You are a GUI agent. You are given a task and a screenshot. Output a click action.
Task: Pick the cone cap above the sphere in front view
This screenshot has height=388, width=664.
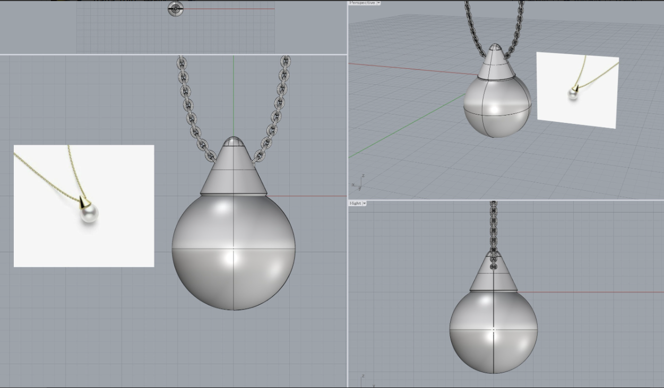point(232,170)
